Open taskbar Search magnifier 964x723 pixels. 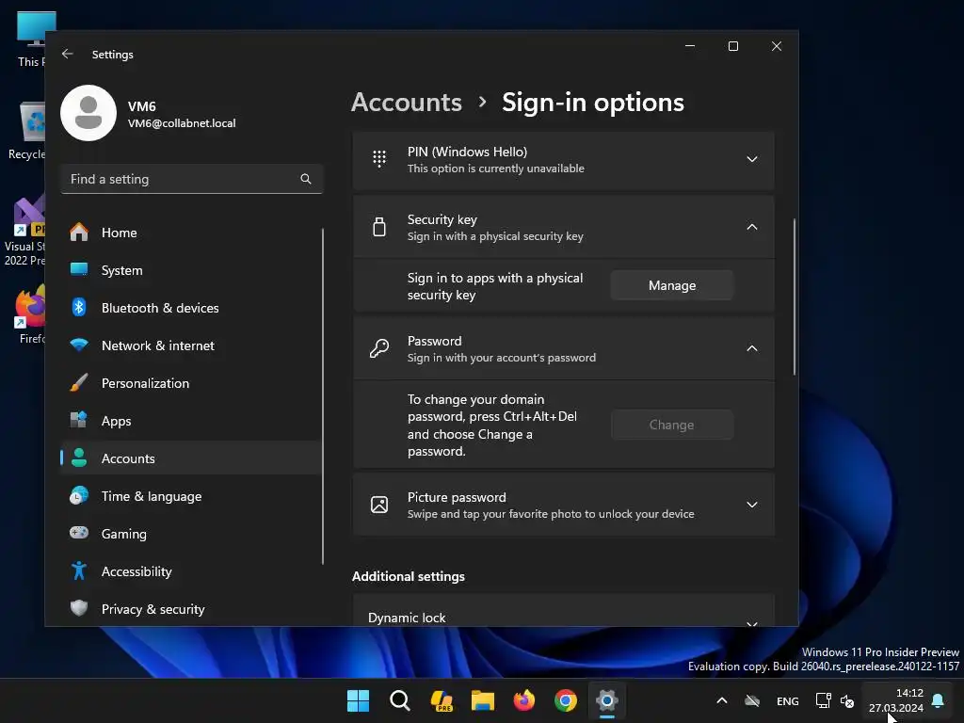(x=399, y=700)
